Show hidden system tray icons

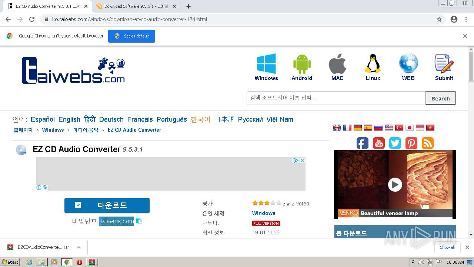(x=413, y=262)
